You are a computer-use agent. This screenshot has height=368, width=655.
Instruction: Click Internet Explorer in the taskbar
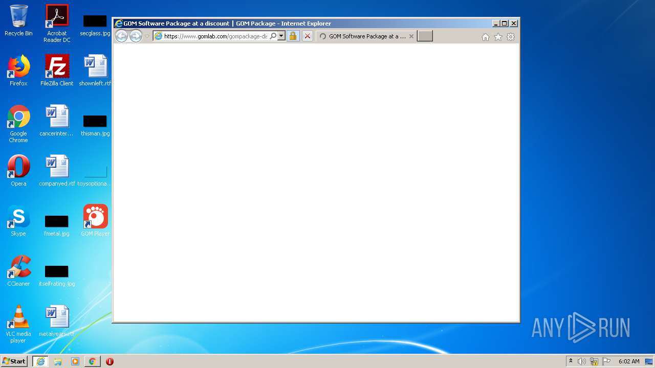[40, 361]
